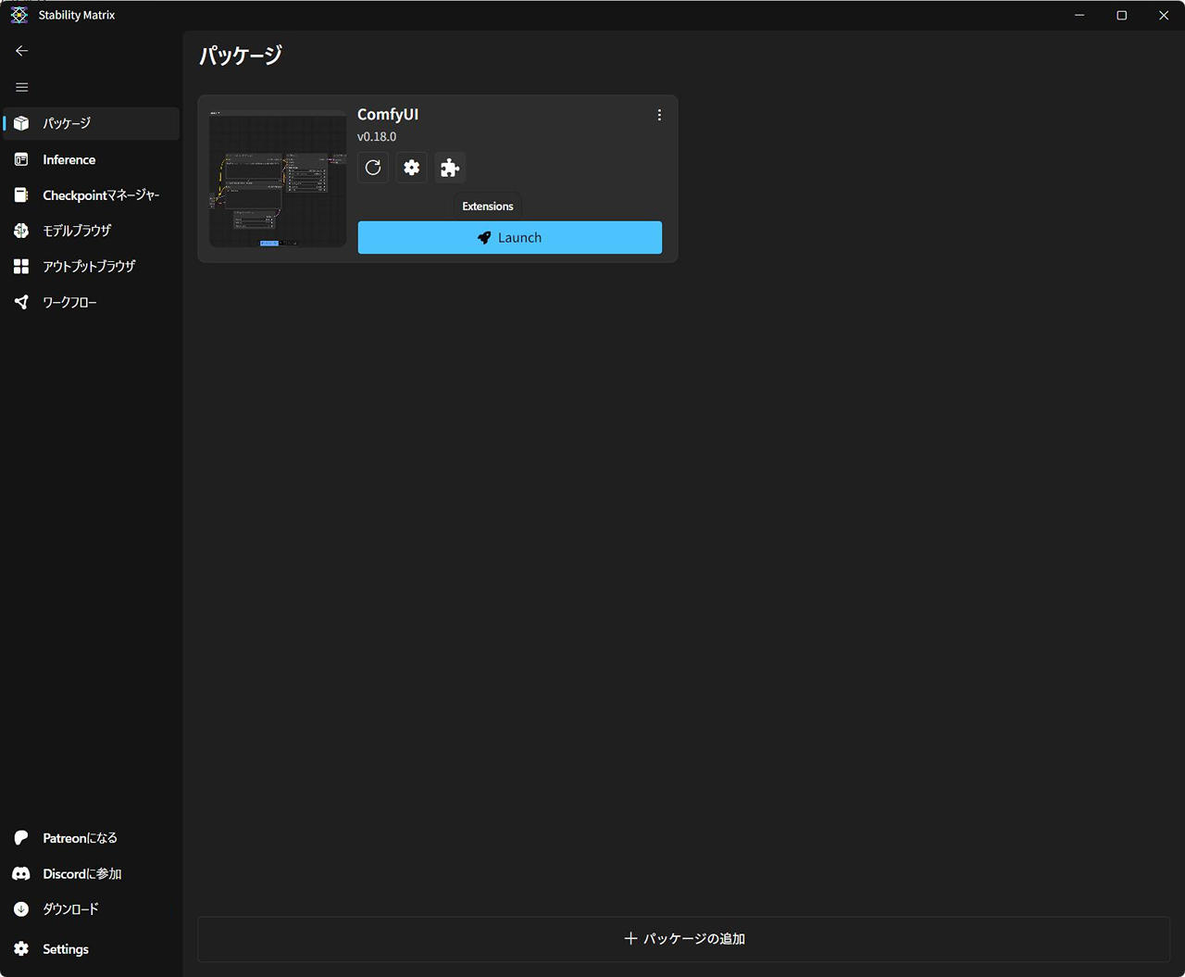1185x977 pixels.
Task: Open アウトプットブラウザ from sidebar
Action: tap(91, 267)
